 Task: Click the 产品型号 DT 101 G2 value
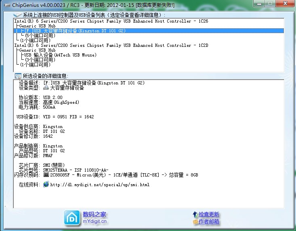[54, 151]
